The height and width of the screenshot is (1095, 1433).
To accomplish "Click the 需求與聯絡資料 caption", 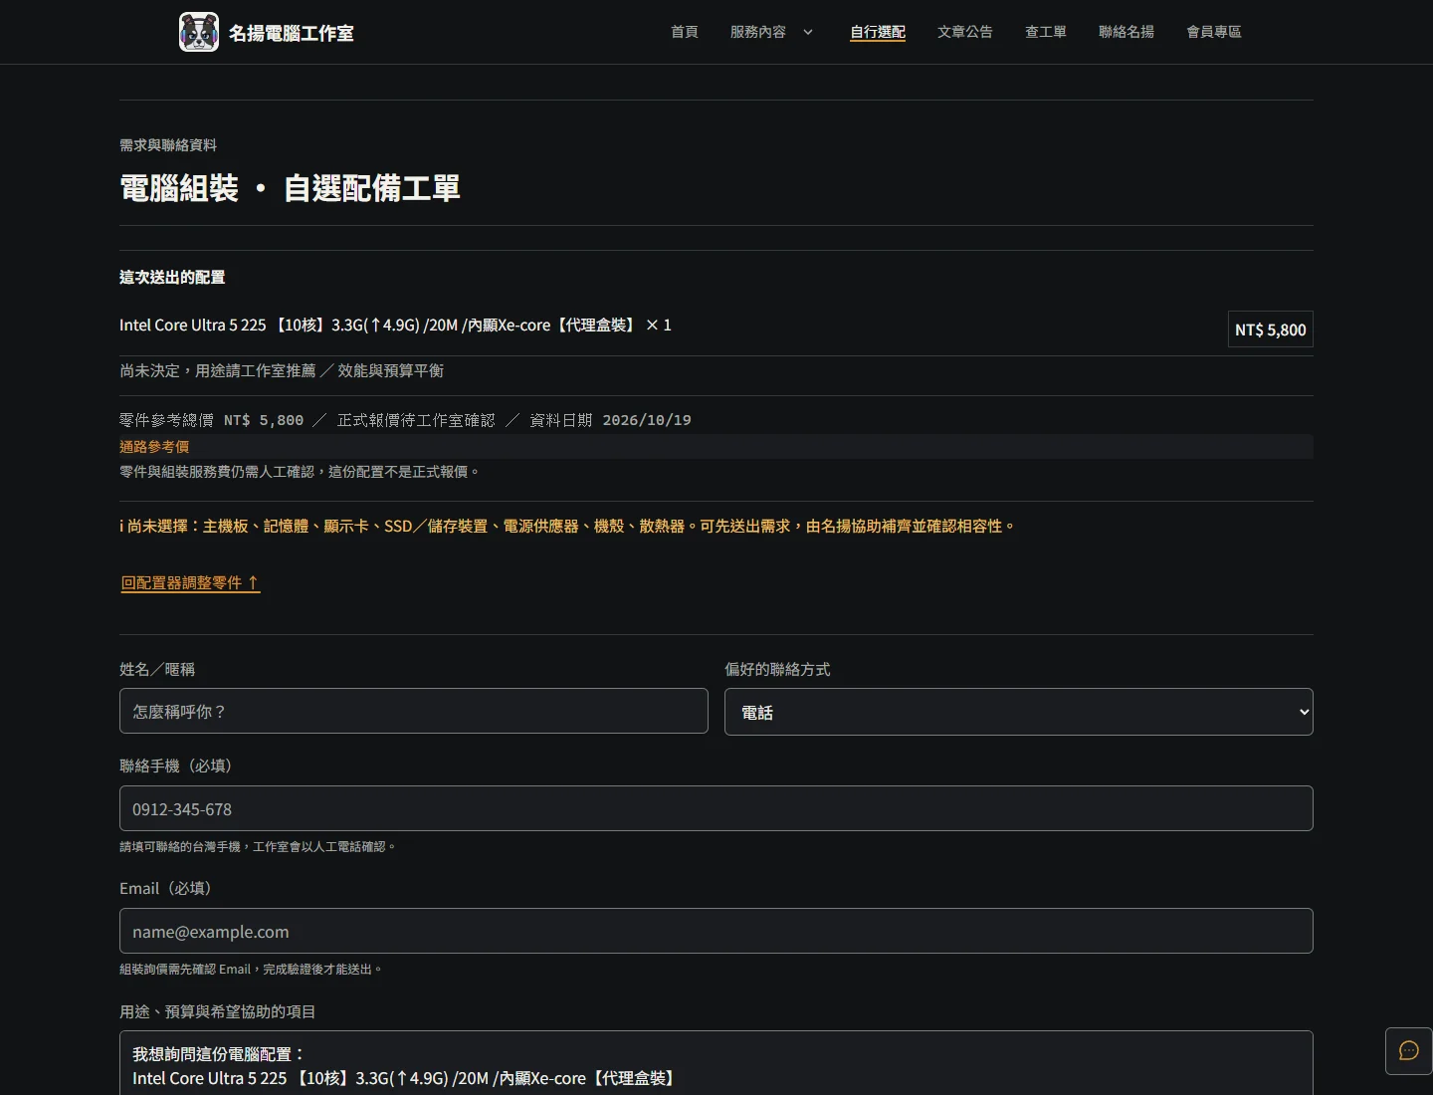I will point(168,144).
